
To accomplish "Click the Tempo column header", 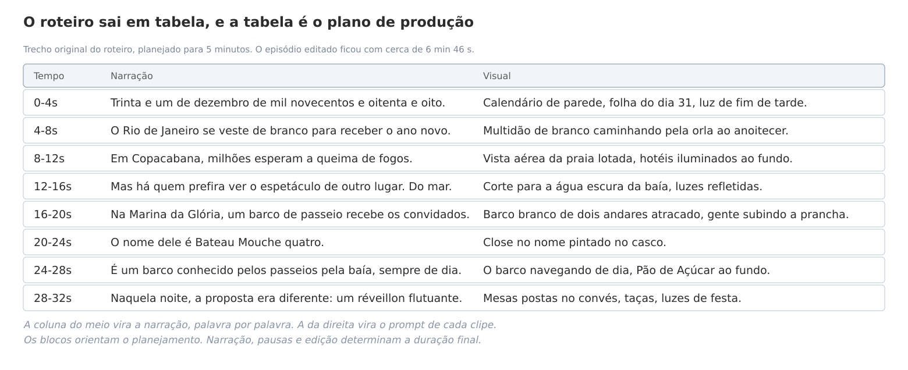I will click(x=49, y=76).
